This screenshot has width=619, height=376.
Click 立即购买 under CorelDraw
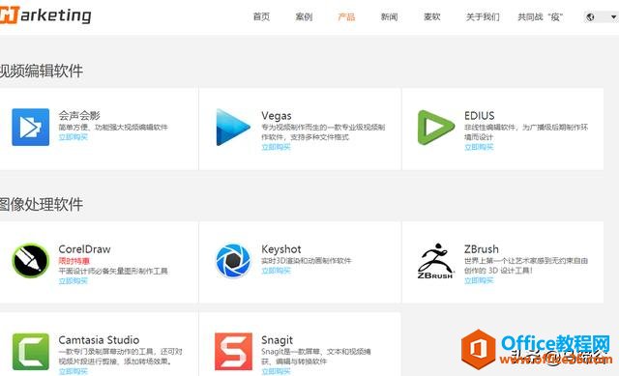click(74, 280)
